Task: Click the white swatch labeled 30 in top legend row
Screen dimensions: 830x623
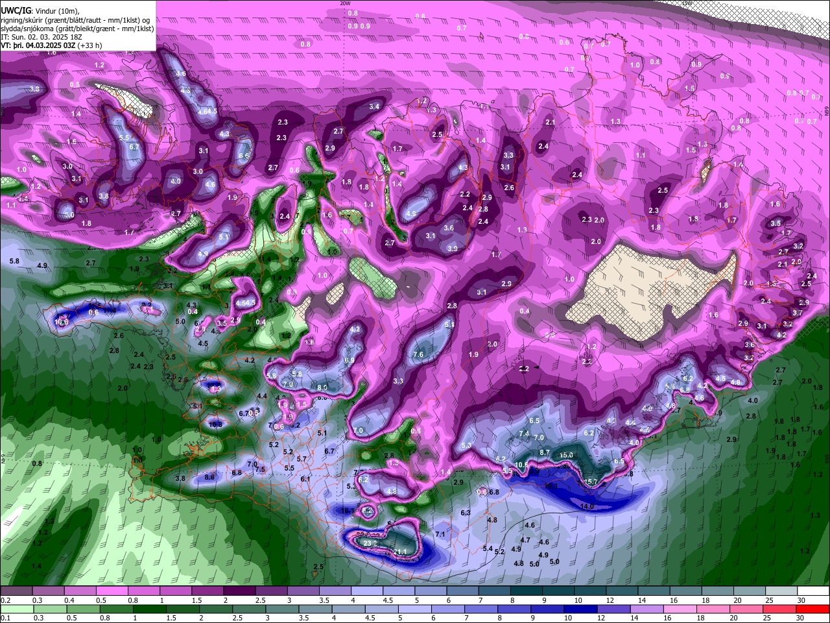Action: [812, 591]
